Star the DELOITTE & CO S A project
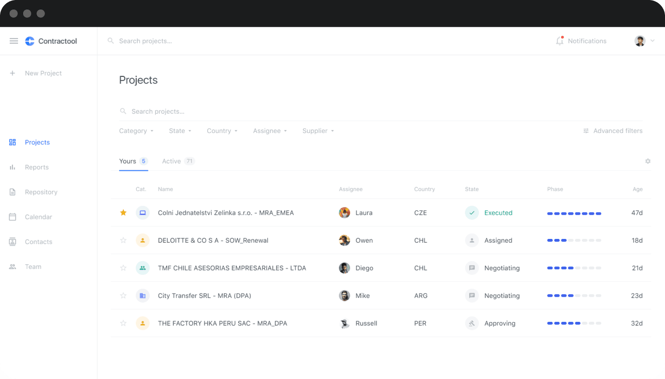Screen dimensions: 665x379 (x=123, y=240)
